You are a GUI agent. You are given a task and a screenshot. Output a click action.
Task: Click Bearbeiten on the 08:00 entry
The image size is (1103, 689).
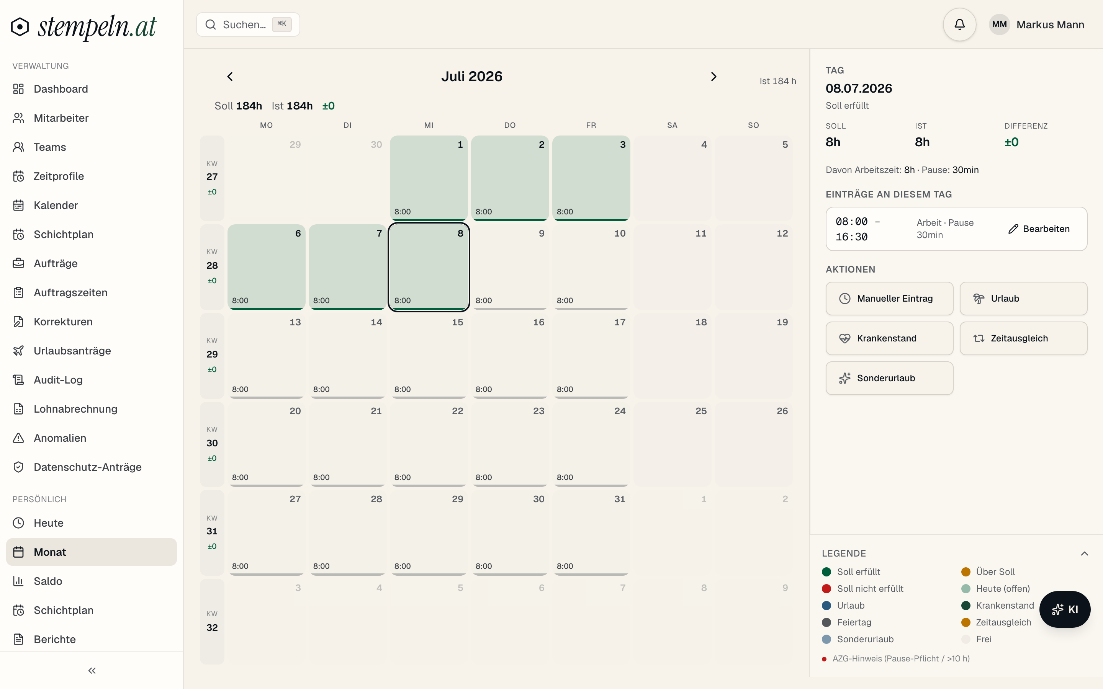point(1039,229)
